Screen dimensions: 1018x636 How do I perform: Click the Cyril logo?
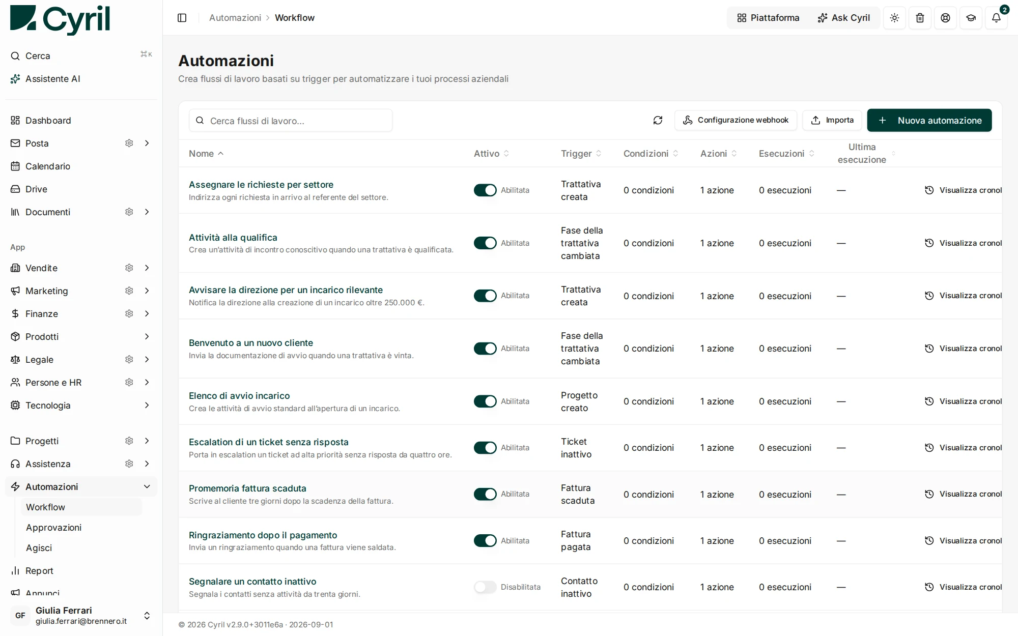pos(60,19)
